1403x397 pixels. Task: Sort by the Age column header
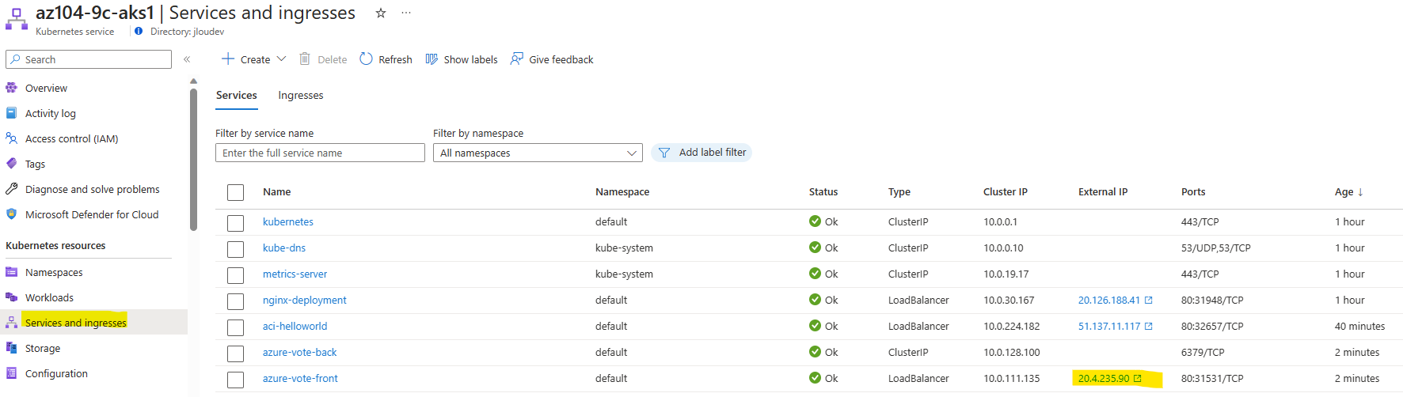pos(1348,191)
